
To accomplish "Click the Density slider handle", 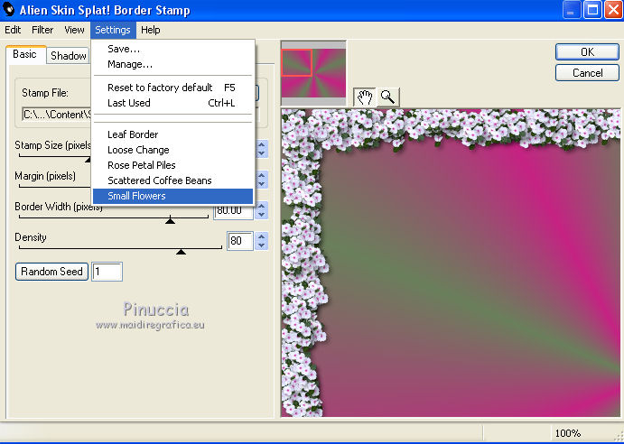I will click(182, 252).
